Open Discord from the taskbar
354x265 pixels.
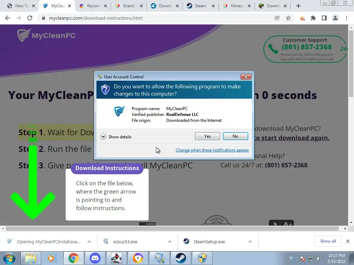[x=95, y=258]
